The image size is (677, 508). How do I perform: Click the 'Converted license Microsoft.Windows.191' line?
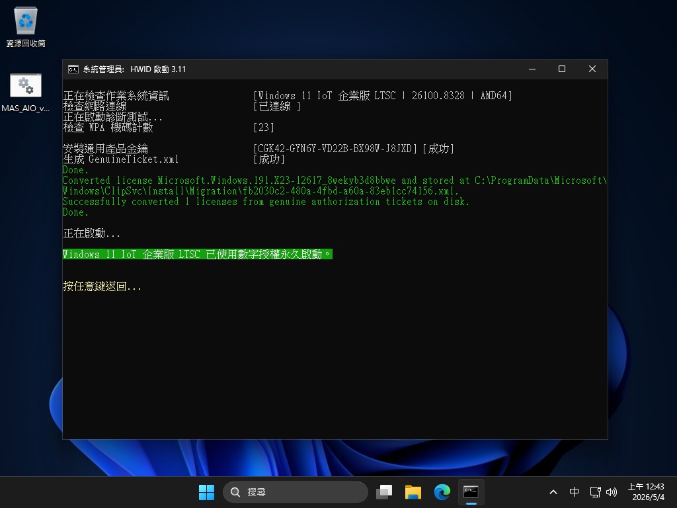click(x=335, y=186)
